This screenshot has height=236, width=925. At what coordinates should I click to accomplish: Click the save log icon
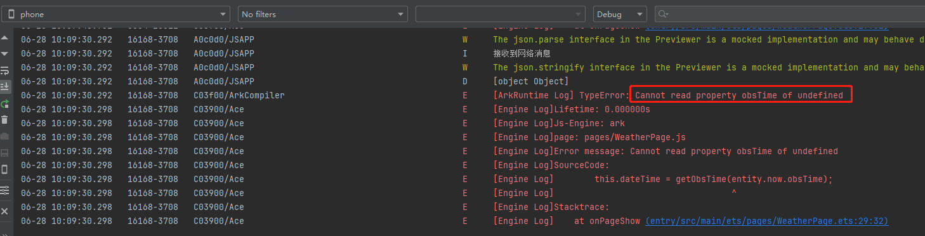coord(4,153)
